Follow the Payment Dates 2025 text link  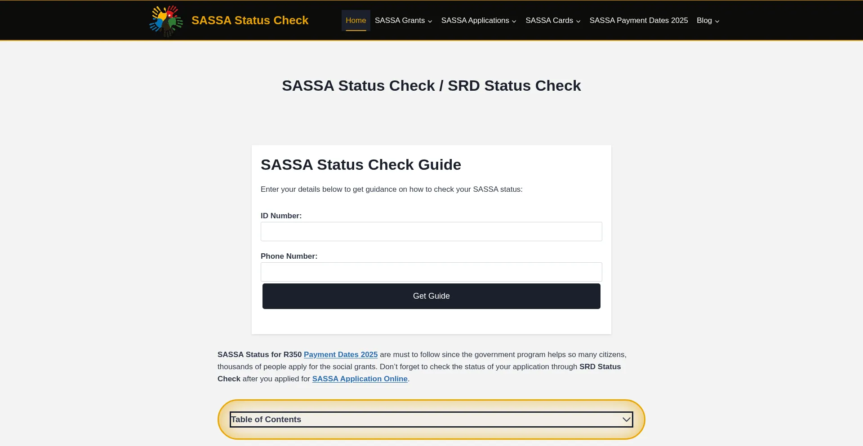[340, 354]
